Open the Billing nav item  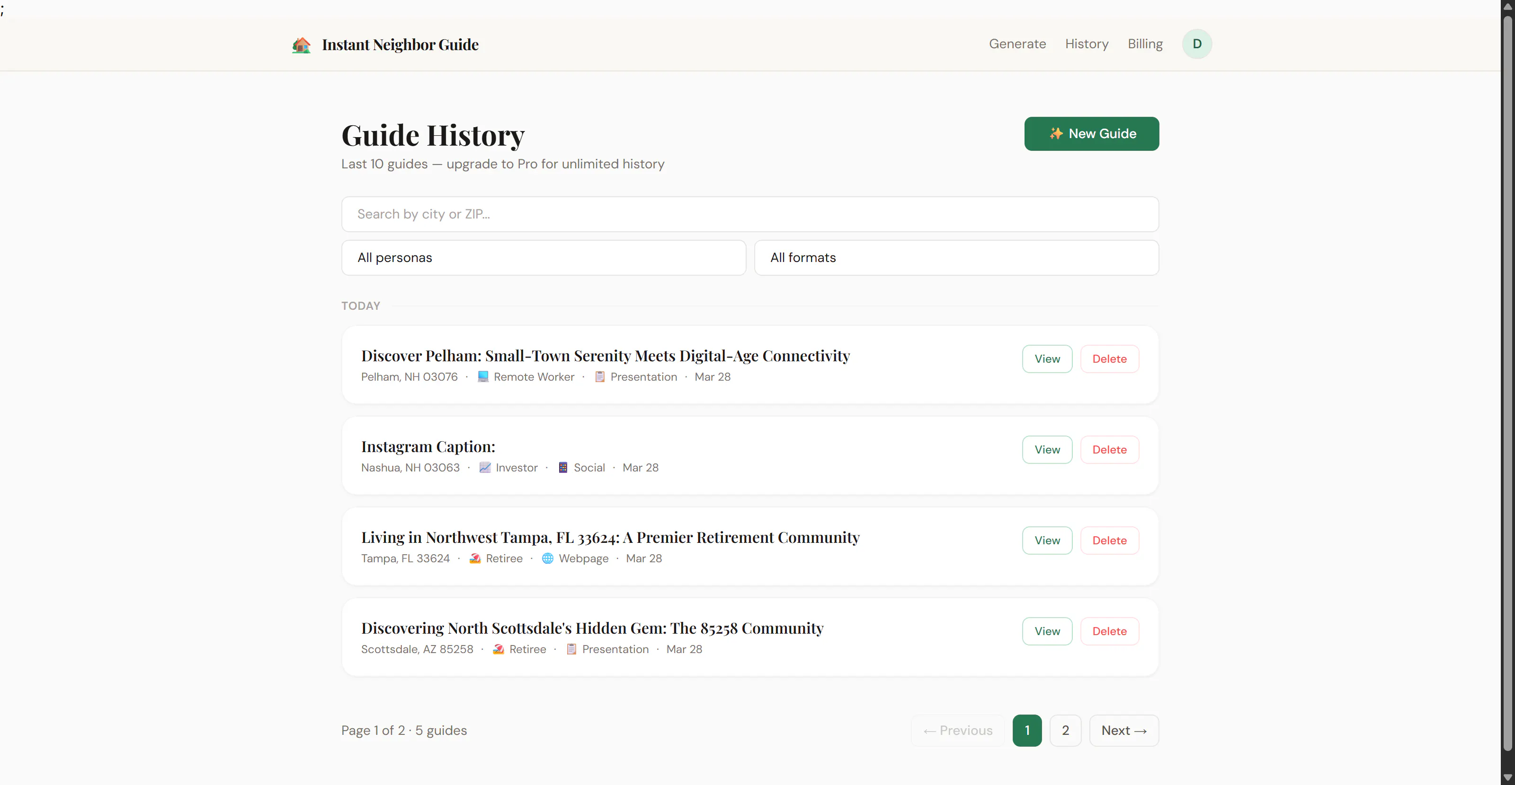click(x=1145, y=44)
